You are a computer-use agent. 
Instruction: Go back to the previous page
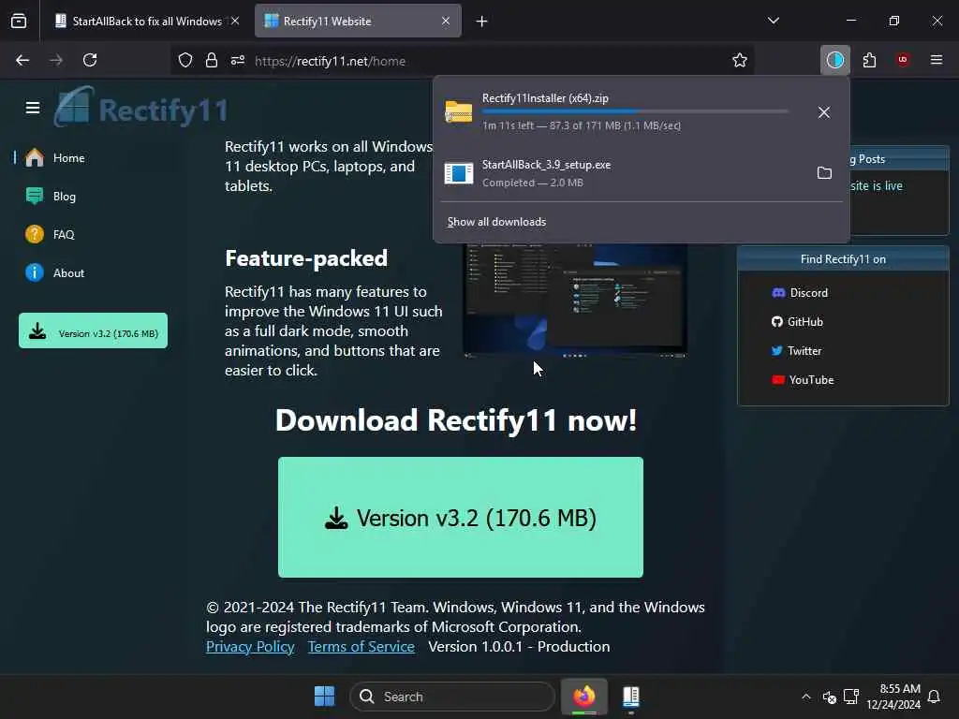click(x=22, y=61)
